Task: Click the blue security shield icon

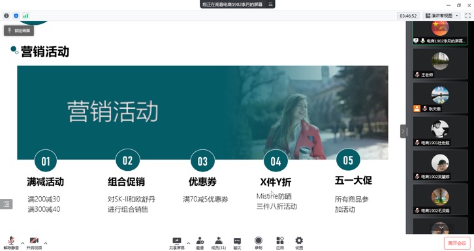Action: pyautogui.click(x=16, y=16)
